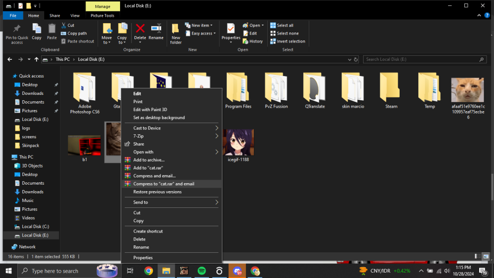This screenshot has width=494, height=278.
Task: Click the red Delete X icon
Action: pyautogui.click(x=140, y=29)
